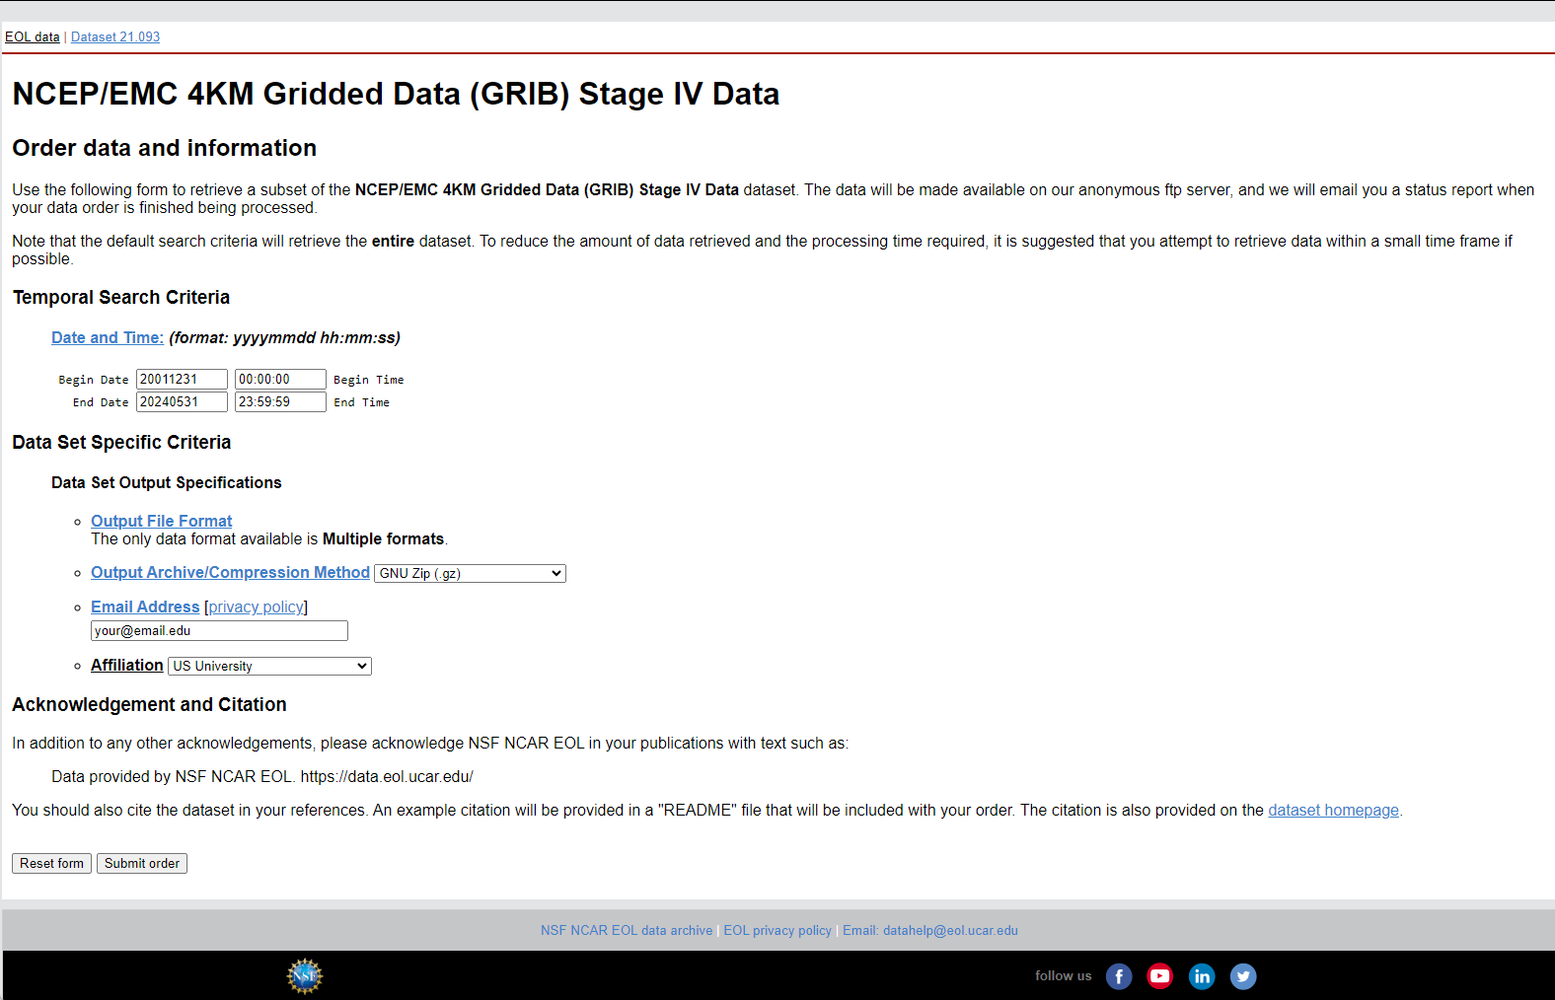Open the Affiliation dropdown

click(x=269, y=666)
